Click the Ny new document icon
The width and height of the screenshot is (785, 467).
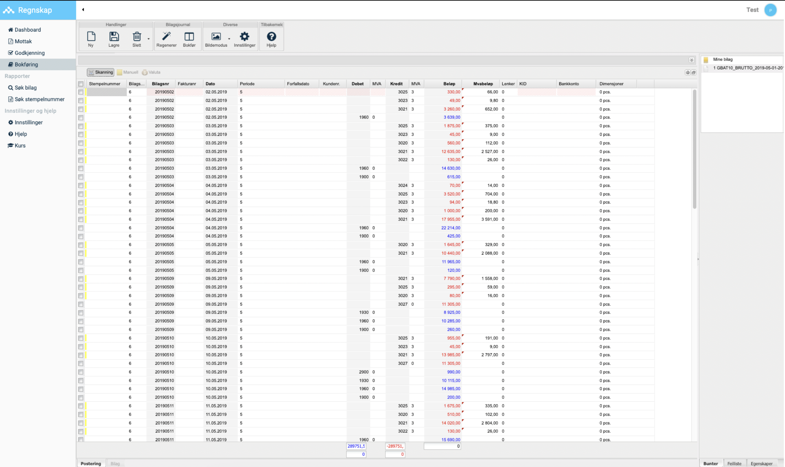[91, 37]
